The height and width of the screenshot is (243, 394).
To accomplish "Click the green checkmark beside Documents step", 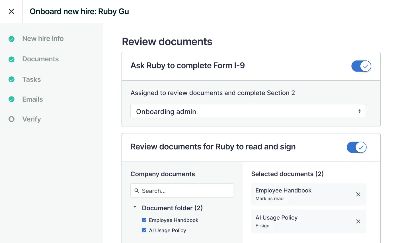I will pyautogui.click(x=11, y=59).
